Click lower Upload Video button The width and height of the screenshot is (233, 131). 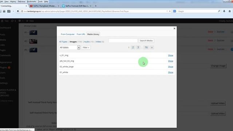pyautogui.click(x=218, y=114)
